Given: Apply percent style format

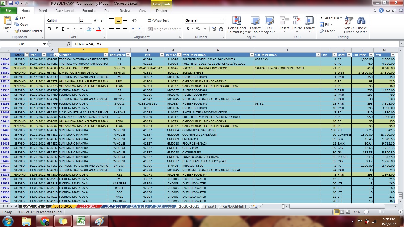Looking at the screenshot, I should pyautogui.click(x=198, y=29).
